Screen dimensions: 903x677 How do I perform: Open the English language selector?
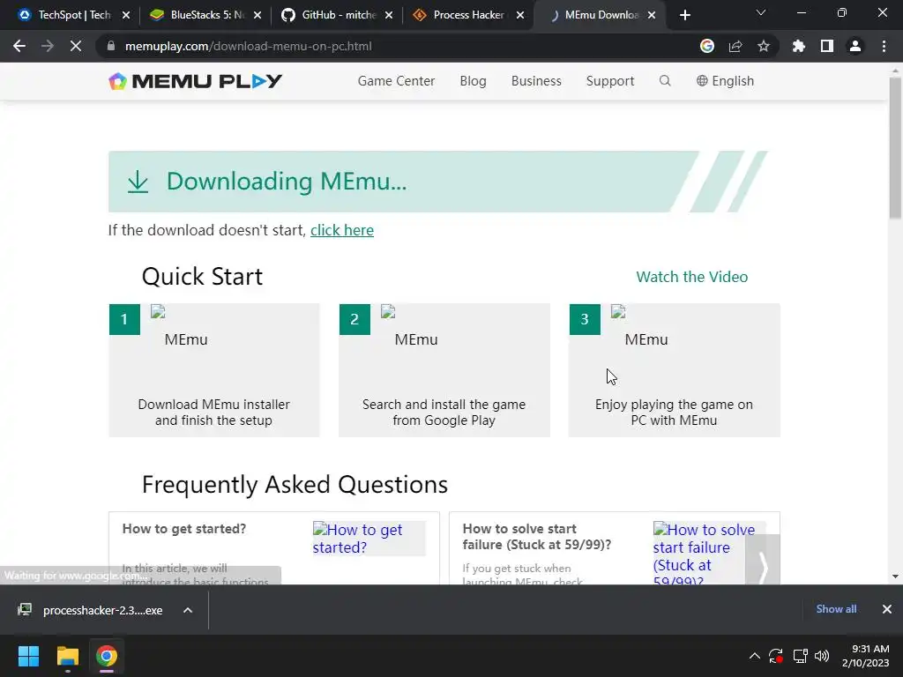(725, 80)
